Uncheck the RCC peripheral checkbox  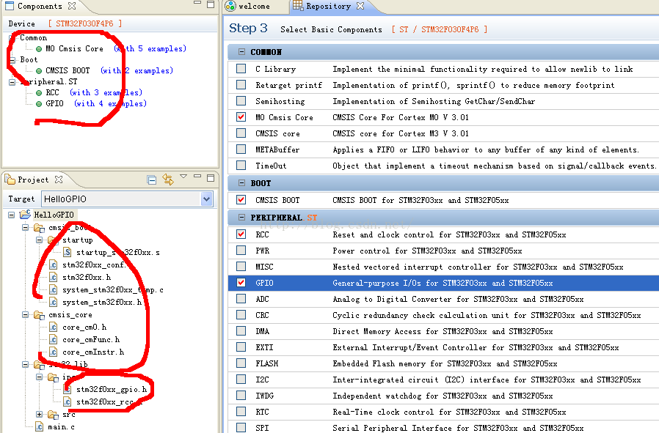click(241, 234)
